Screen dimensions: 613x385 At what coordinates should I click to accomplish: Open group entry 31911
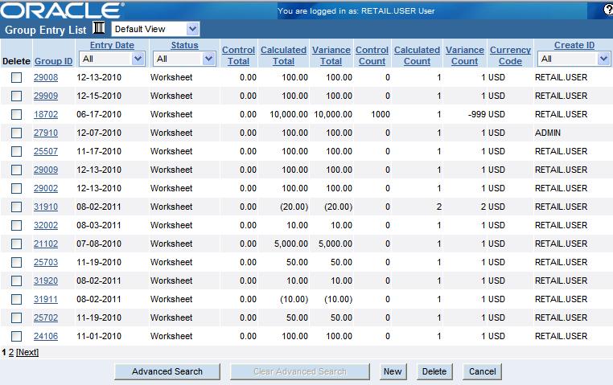coord(46,299)
